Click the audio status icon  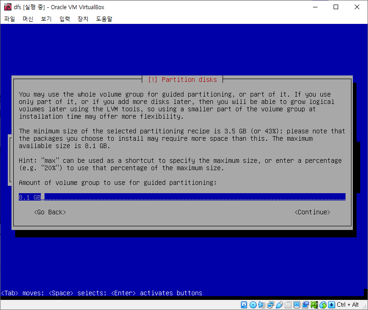tap(262, 305)
